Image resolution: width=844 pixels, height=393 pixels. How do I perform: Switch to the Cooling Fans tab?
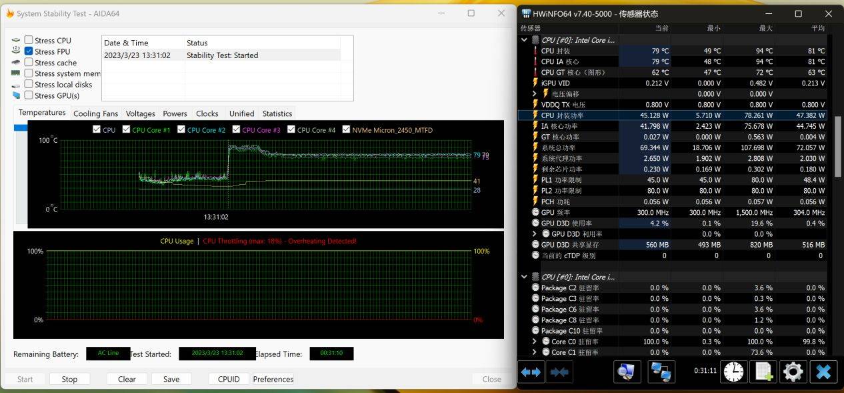[x=95, y=113]
